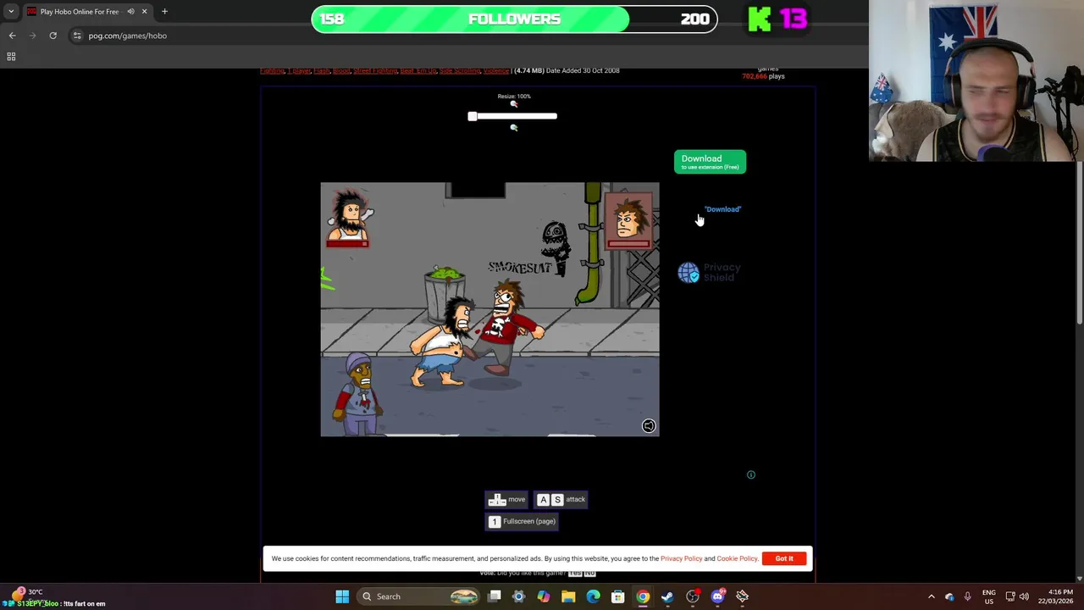The image size is (1084, 610).
Task: Open the Windows Start menu
Action: tap(342, 596)
